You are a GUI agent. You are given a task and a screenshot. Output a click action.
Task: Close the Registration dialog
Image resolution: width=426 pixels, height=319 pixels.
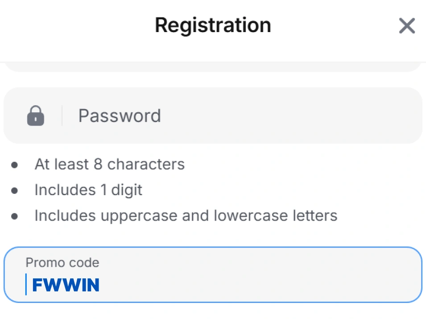tap(407, 26)
